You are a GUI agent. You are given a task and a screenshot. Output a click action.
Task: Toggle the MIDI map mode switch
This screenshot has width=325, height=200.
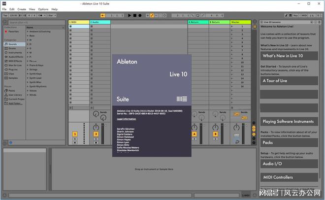[x=304, y=15]
